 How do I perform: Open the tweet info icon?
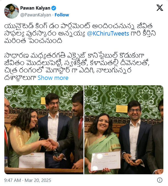pos(160,180)
